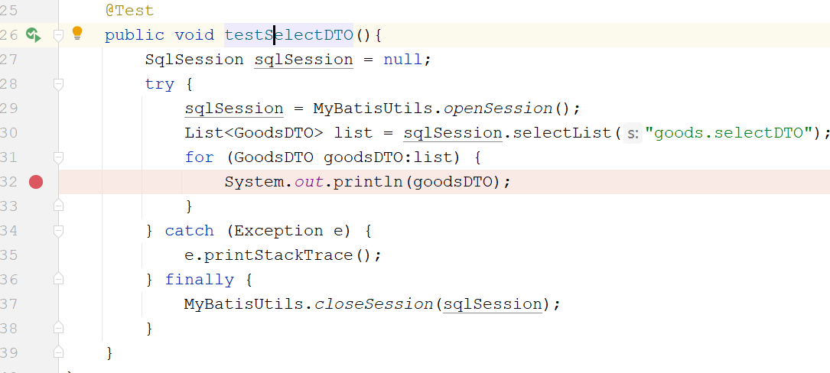Click line number 30 in the gutter

(x=9, y=133)
